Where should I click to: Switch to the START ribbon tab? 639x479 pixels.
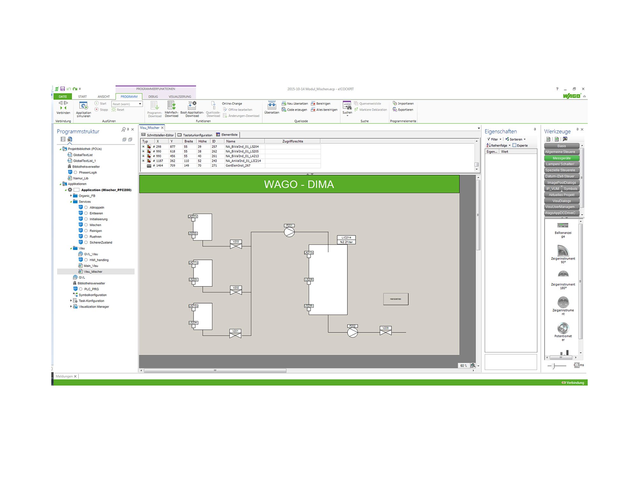[x=82, y=96]
